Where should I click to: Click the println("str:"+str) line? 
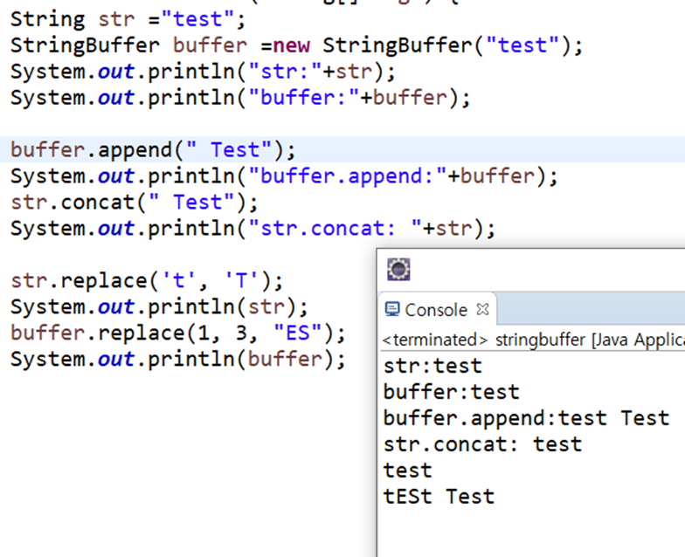point(203,72)
